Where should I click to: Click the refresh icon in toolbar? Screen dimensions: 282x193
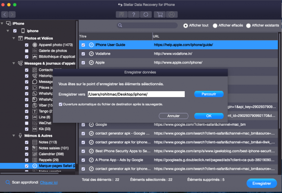pyautogui.click(x=146, y=14)
